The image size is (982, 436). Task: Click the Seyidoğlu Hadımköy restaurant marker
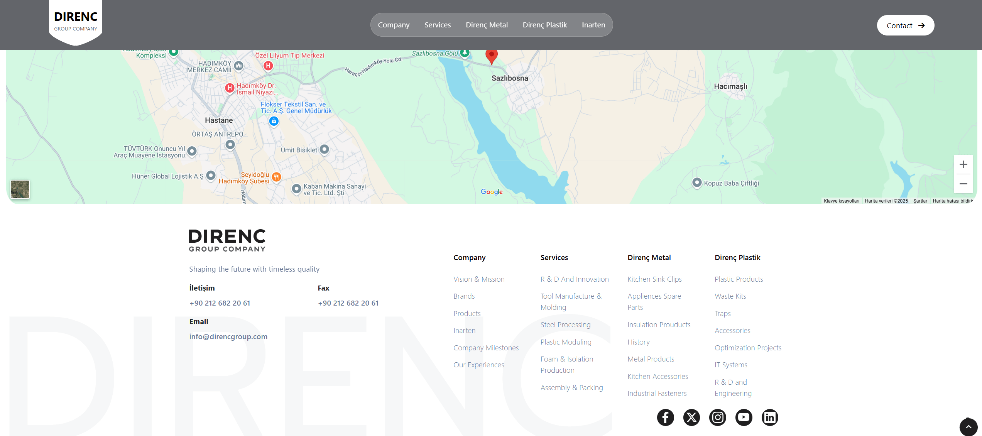coord(276,177)
